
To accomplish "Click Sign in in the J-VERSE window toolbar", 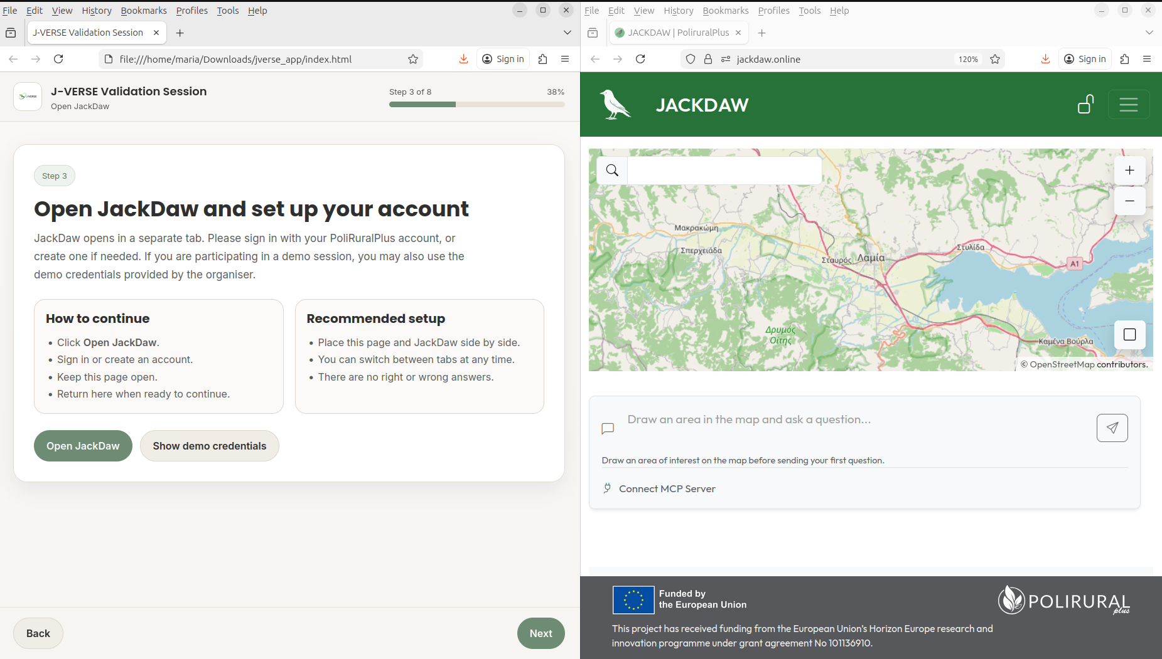I will tap(503, 59).
